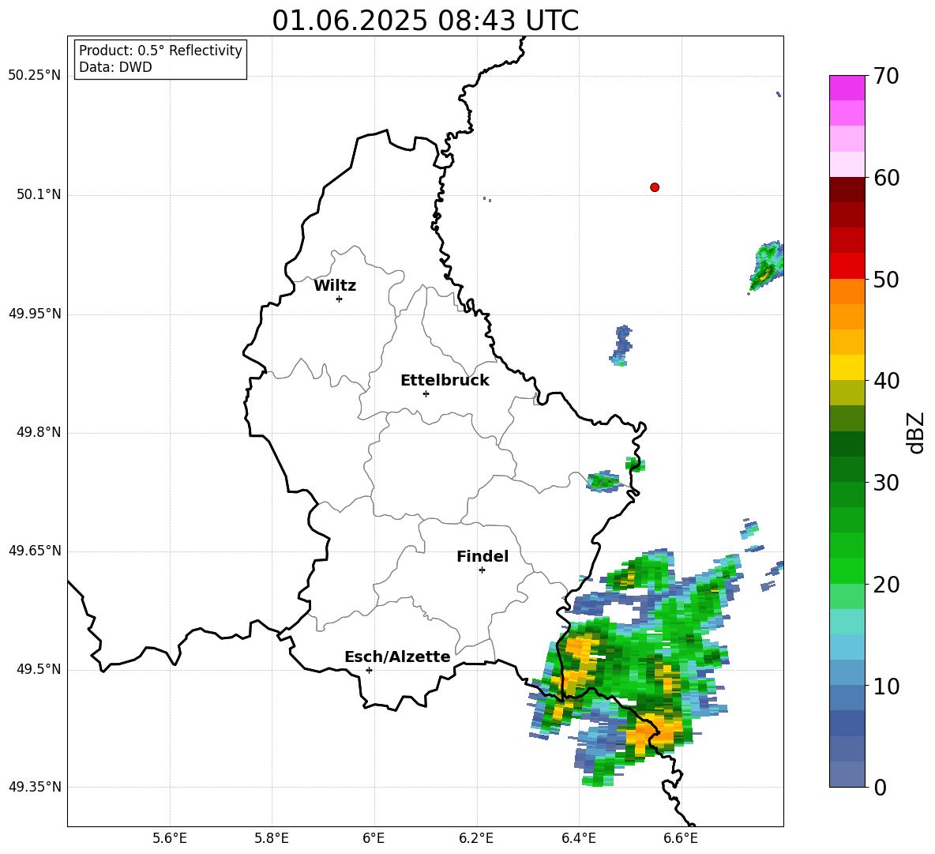Image resolution: width=935 pixels, height=854 pixels.
Task: Click the 50 label on colorbar
Action: pyautogui.click(x=885, y=279)
